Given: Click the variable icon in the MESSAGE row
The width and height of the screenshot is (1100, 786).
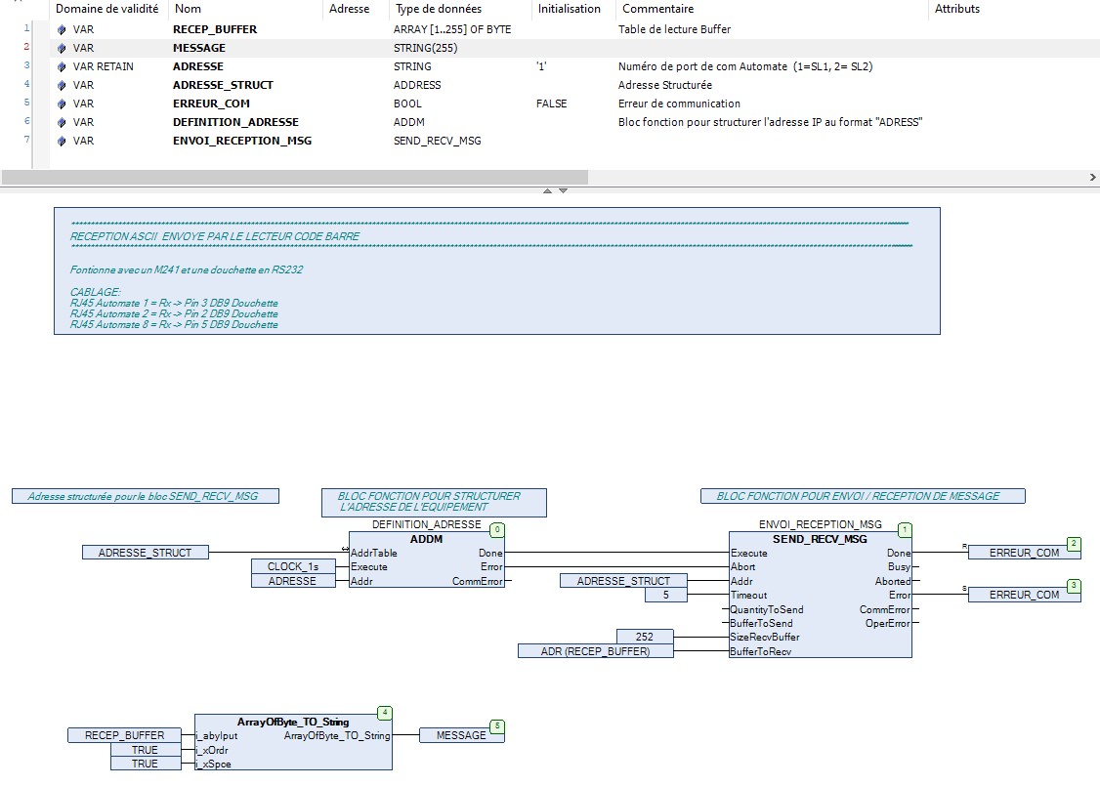Looking at the screenshot, I should [63, 48].
